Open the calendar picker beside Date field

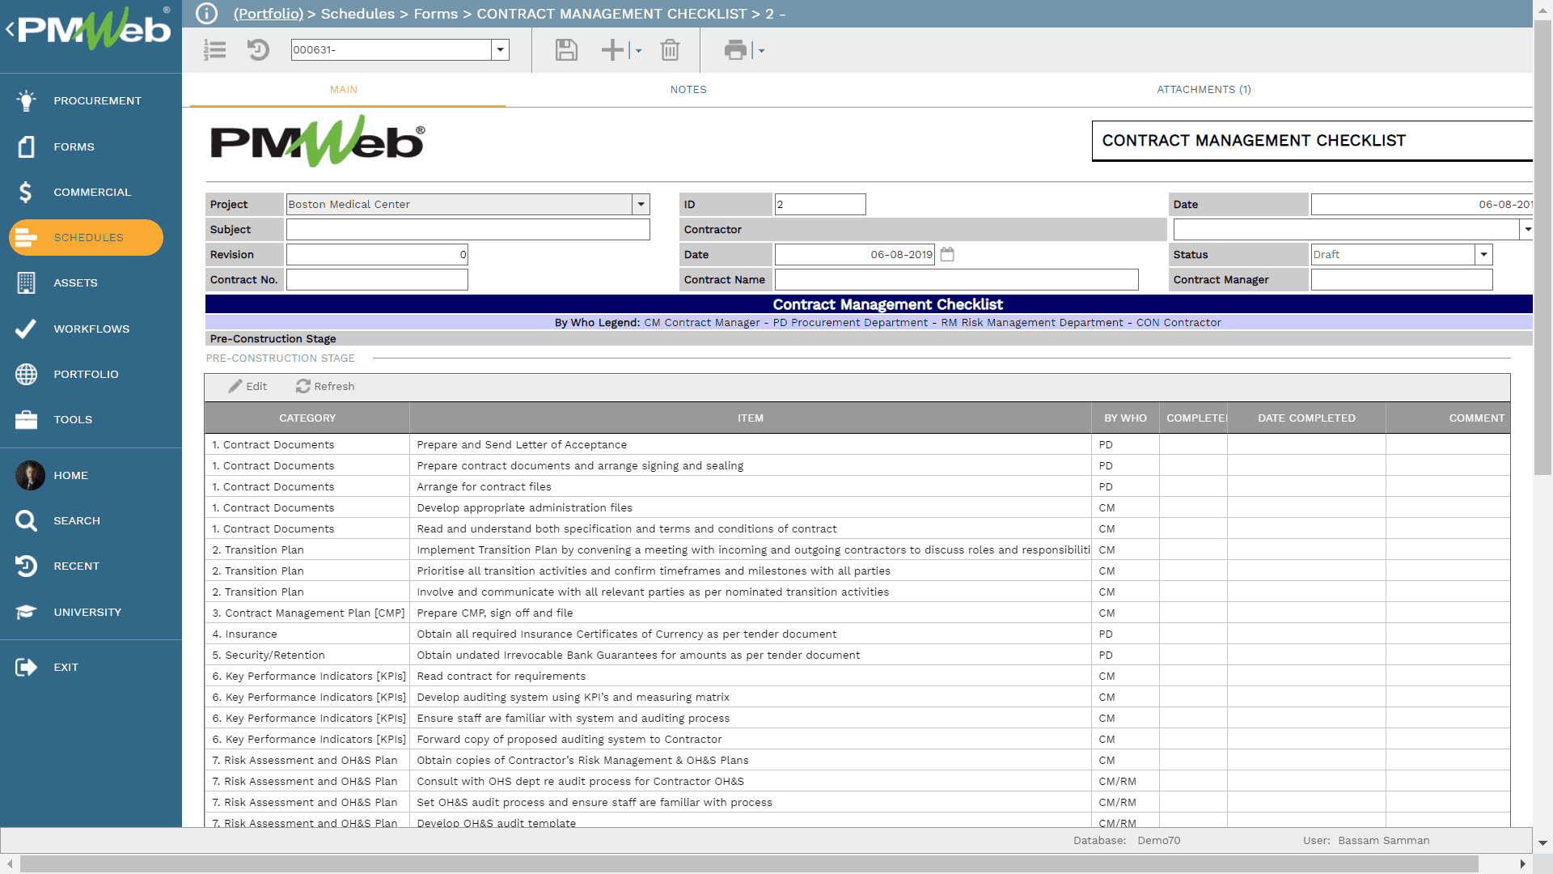(947, 254)
